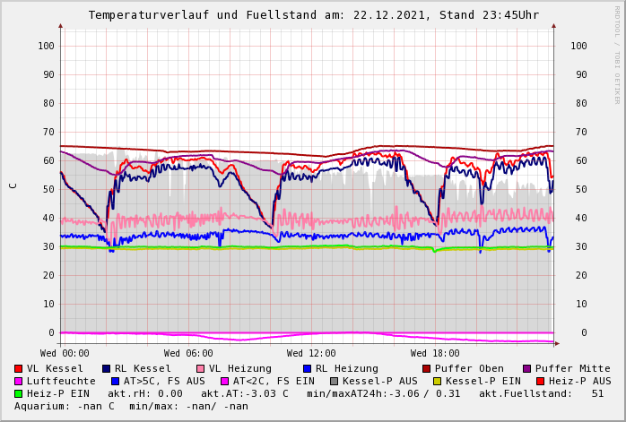This screenshot has width=626, height=422.
Task: Click the chart title Temperaturverlauf und Fuellstand
Action: [313, 15]
